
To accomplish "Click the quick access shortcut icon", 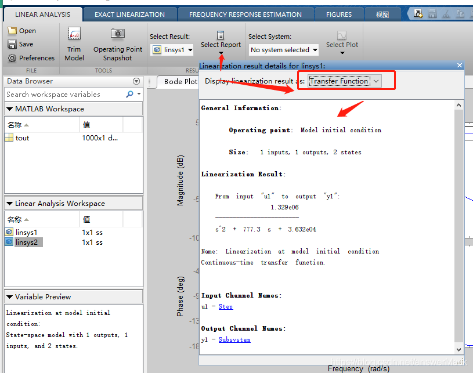I will pos(418,13).
